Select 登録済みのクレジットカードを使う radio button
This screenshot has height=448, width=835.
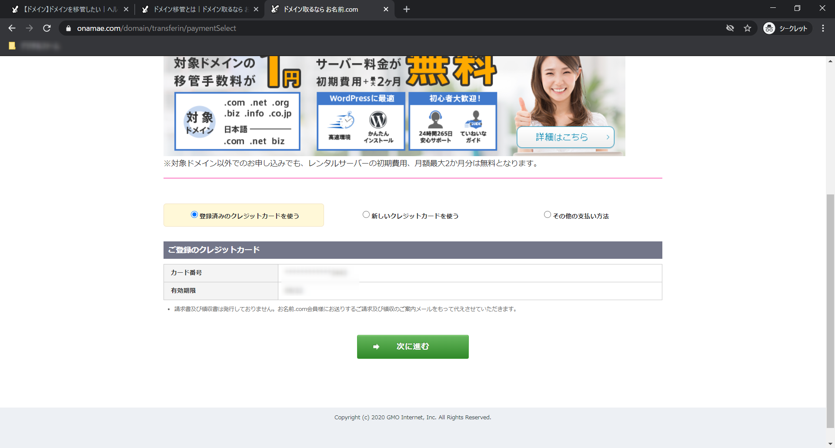[x=194, y=214]
